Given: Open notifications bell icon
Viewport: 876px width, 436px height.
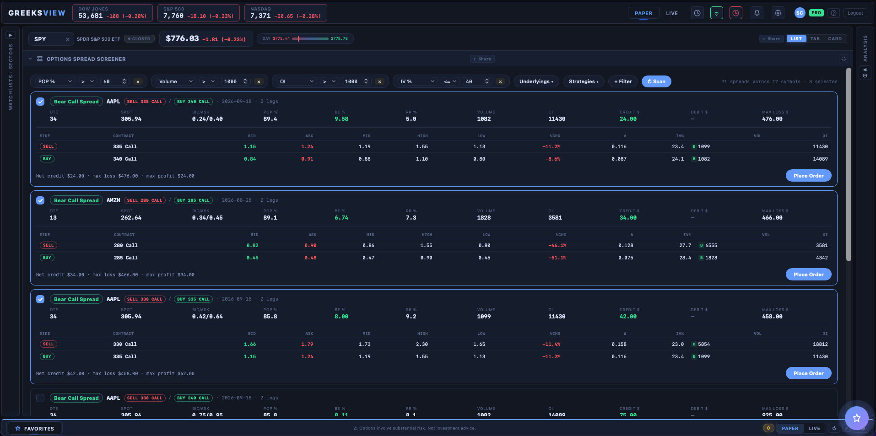Looking at the screenshot, I should [757, 13].
